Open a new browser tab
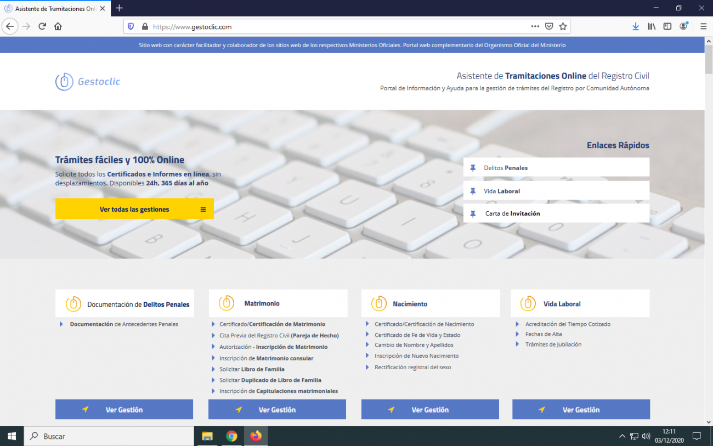Viewport: 713px width, 446px height. (x=120, y=8)
